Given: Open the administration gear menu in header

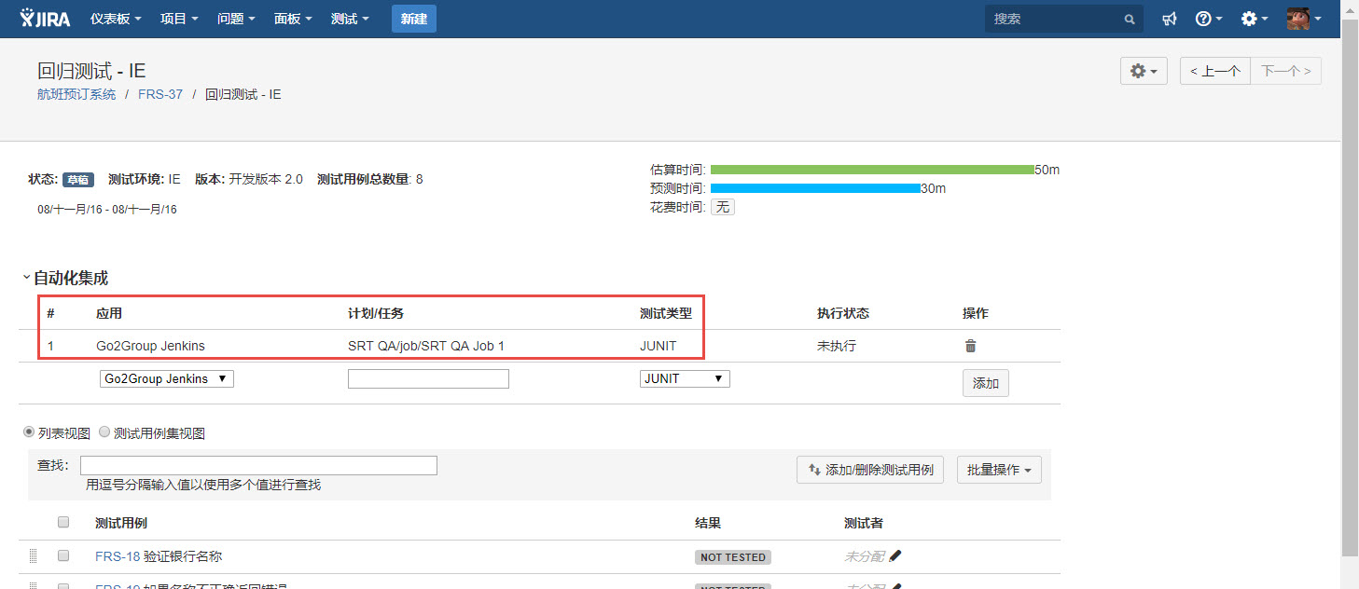Looking at the screenshot, I should click(x=1255, y=19).
